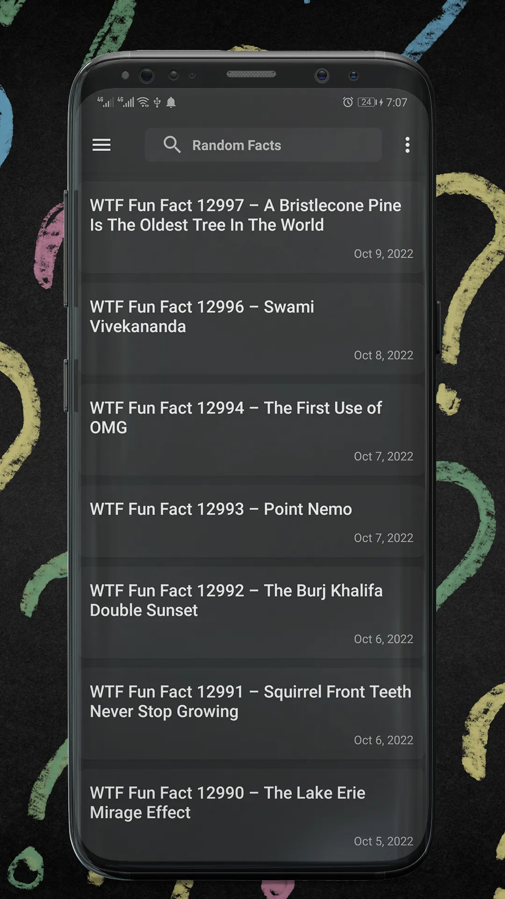Click the Random Facts search field
The image size is (505, 899).
pyautogui.click(x=263, y=145)
